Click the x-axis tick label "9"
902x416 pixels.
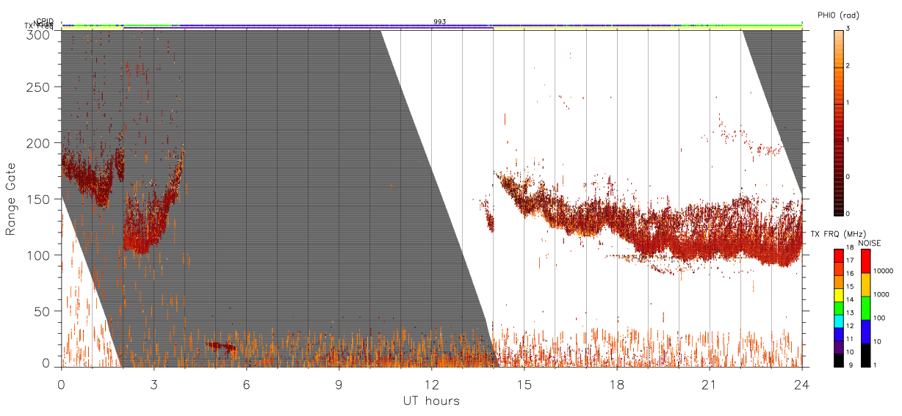(x=339, y=384)
